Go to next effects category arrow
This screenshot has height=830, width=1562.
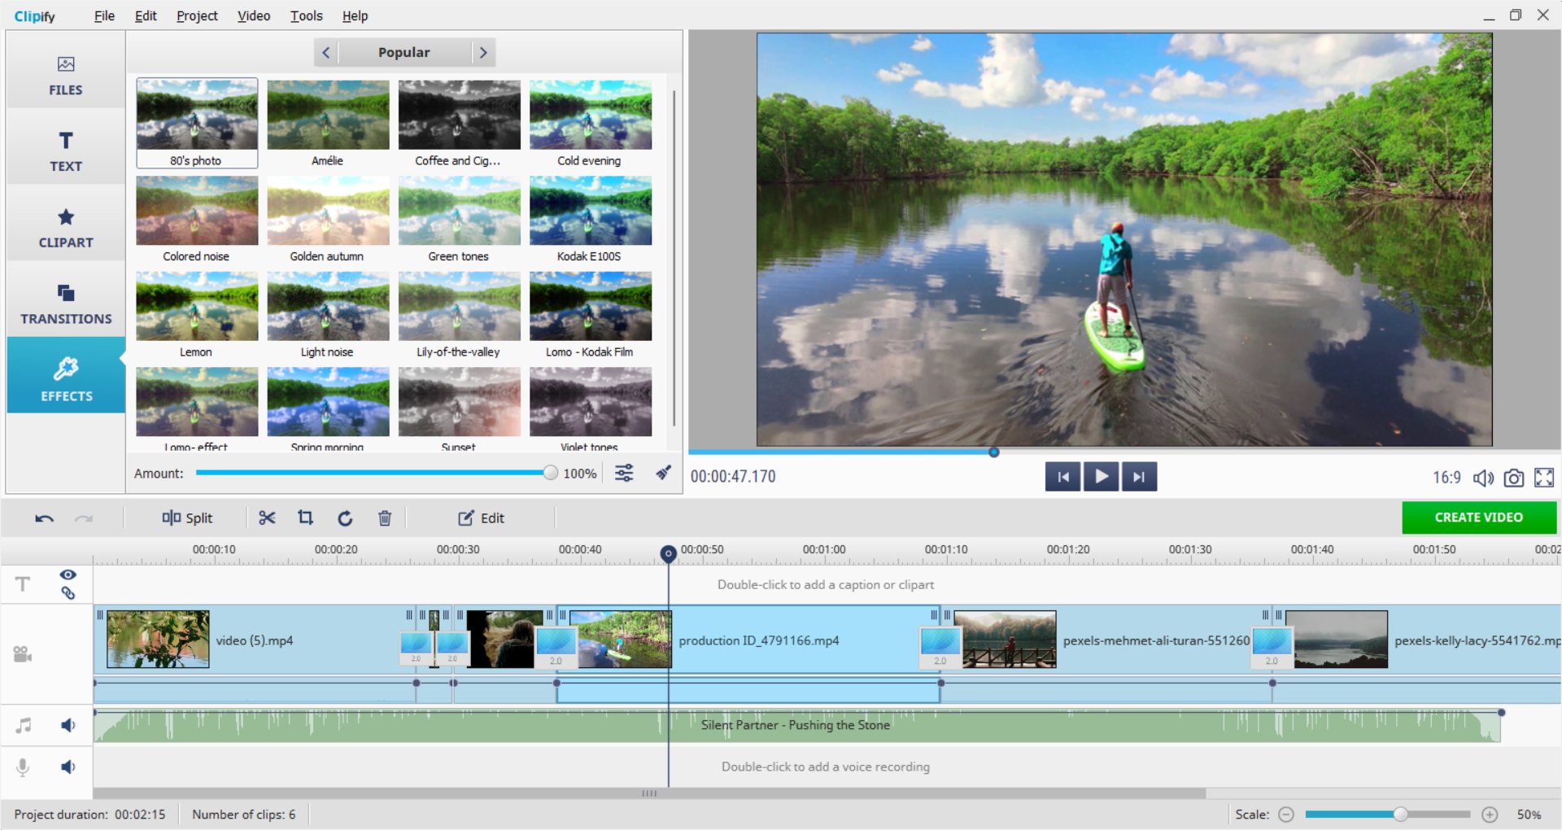pos(483,53)
